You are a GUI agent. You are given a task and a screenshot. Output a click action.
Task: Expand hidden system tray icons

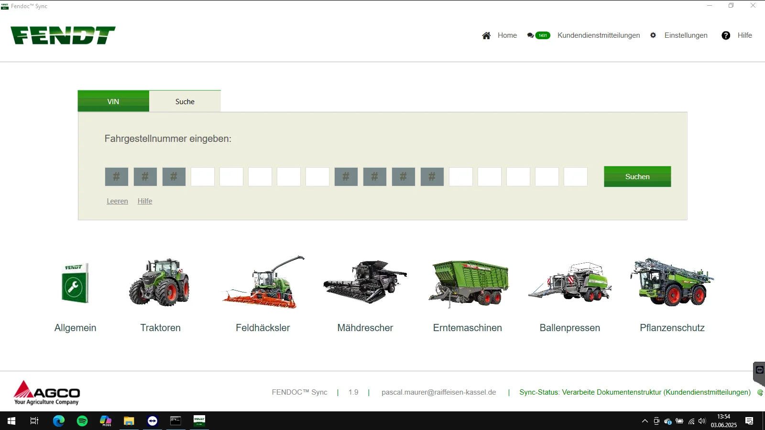point(645,421)
